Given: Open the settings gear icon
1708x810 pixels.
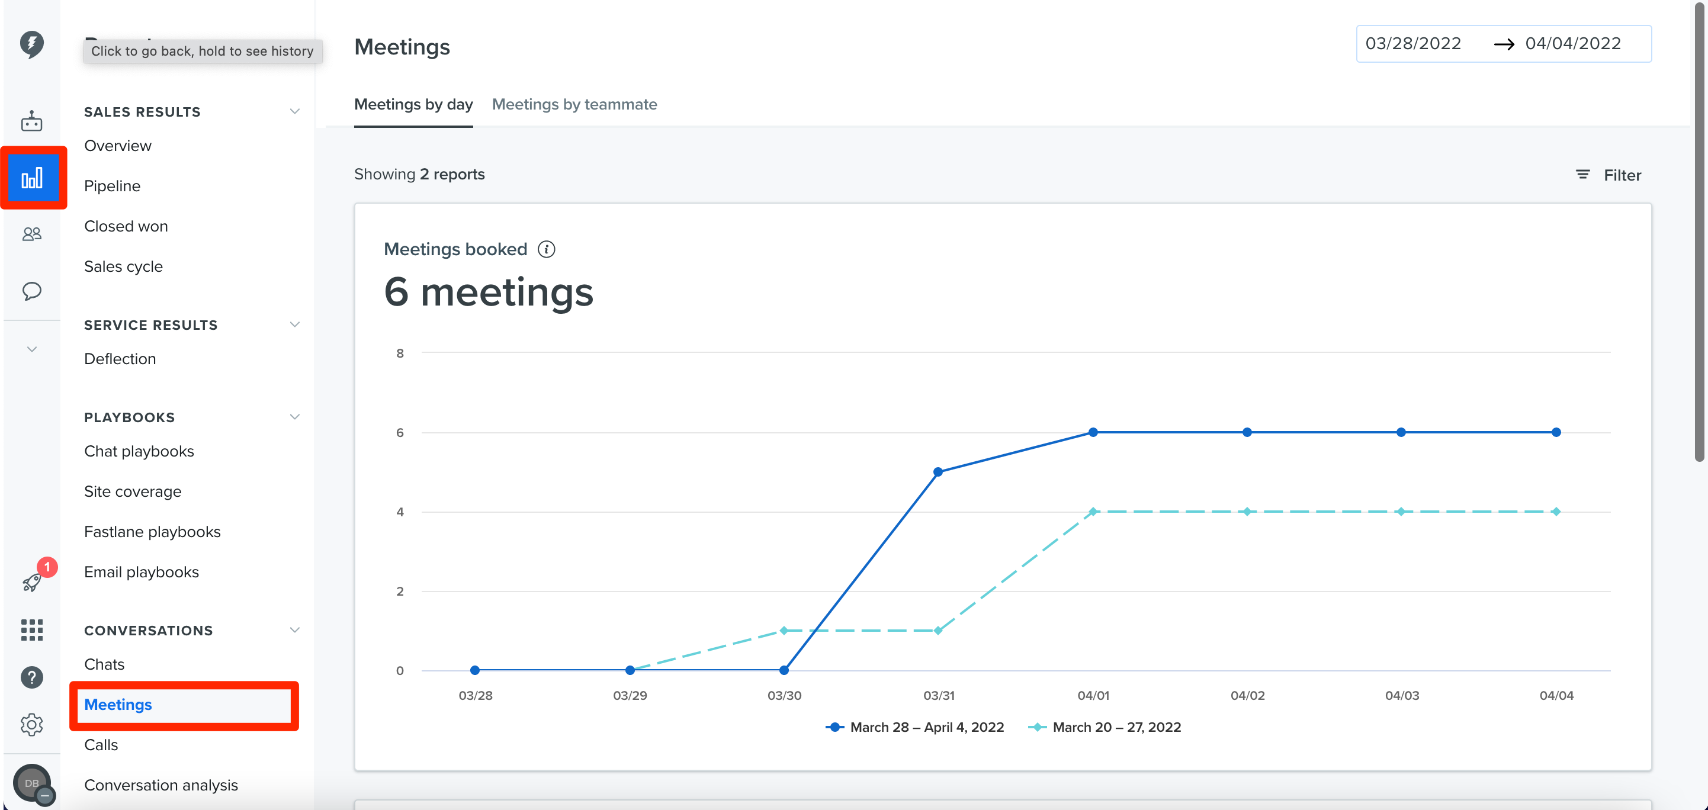Looking at the screenshot, I should click(x=32, y=725).
